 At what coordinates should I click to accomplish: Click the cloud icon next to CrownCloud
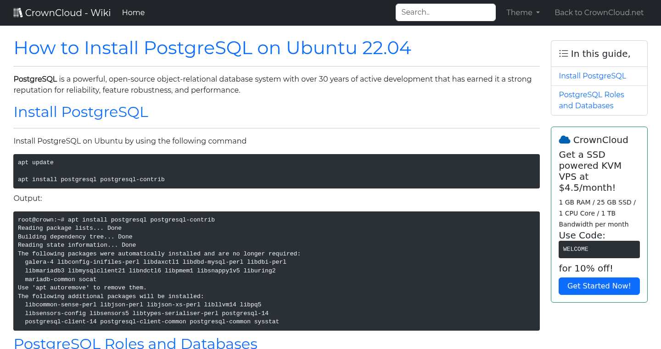(566, 139)
